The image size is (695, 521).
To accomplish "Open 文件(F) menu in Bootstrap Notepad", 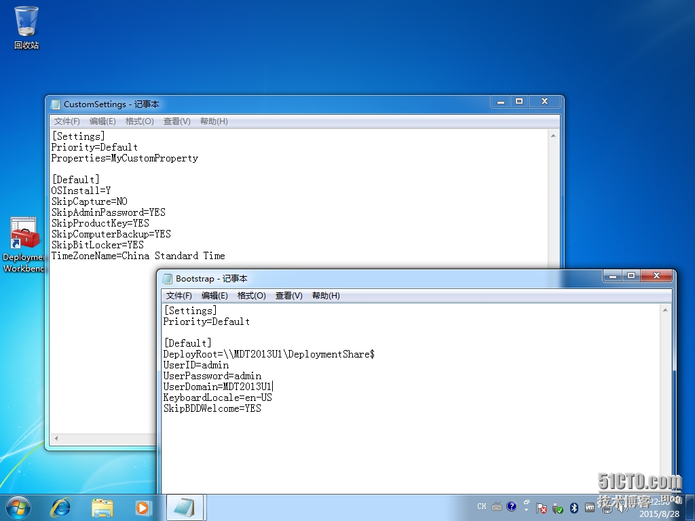I will (x=179, y=296).
